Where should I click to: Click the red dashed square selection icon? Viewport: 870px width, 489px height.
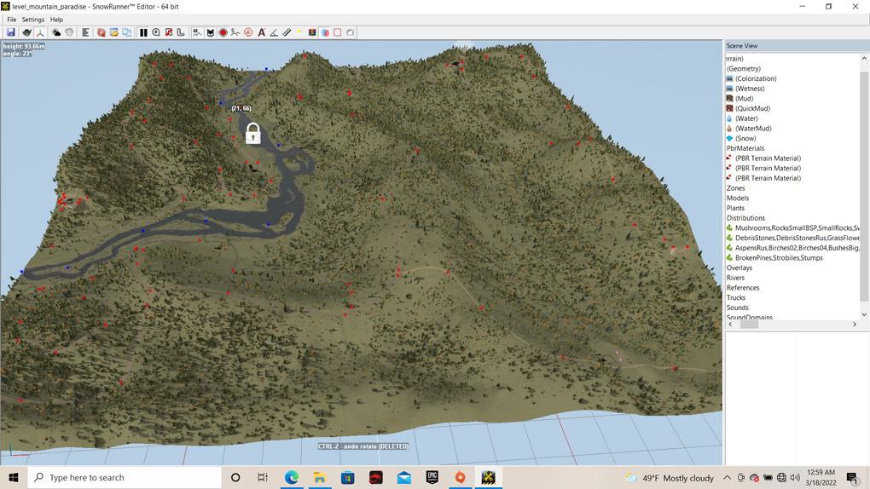click(x=338, y=32)
